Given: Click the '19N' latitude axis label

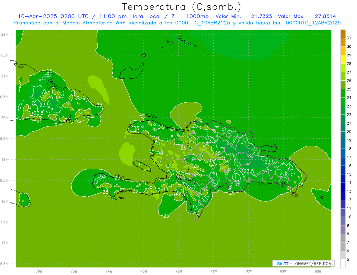Looking at the screenshot, I should pos(4,160).
